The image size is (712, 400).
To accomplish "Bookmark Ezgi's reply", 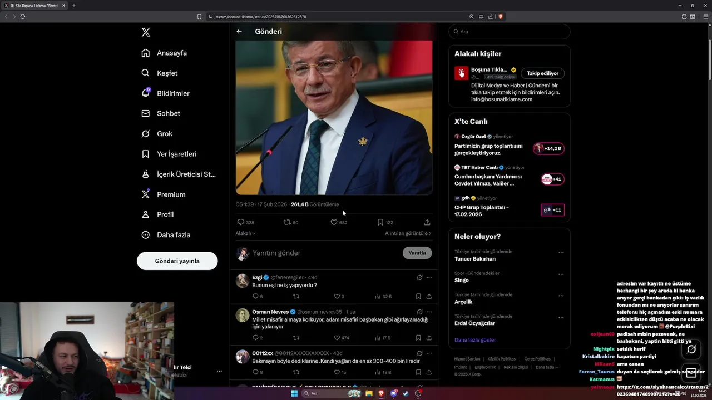I will [418, 297].
